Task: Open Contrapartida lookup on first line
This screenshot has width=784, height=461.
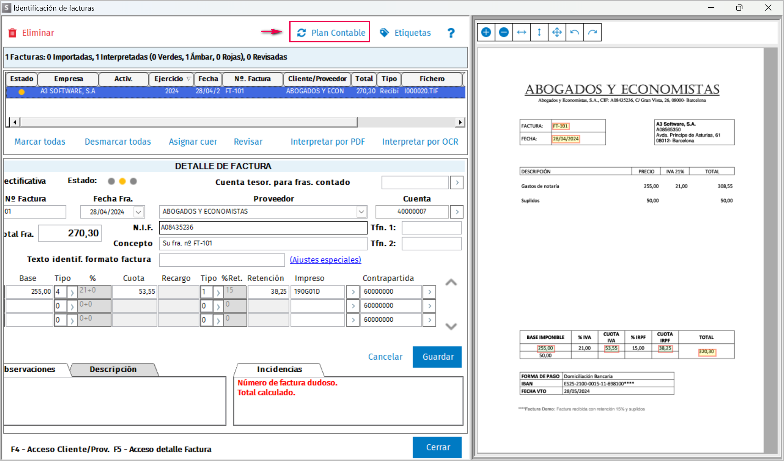Action: 429,292
